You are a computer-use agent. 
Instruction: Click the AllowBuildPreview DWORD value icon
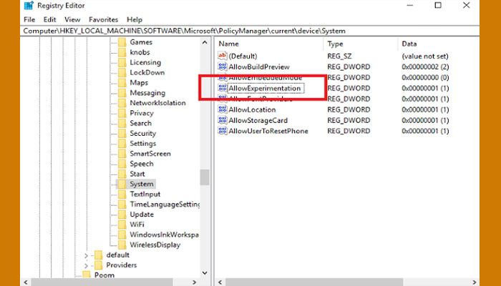pyautogui.click(x=222, y=66)
